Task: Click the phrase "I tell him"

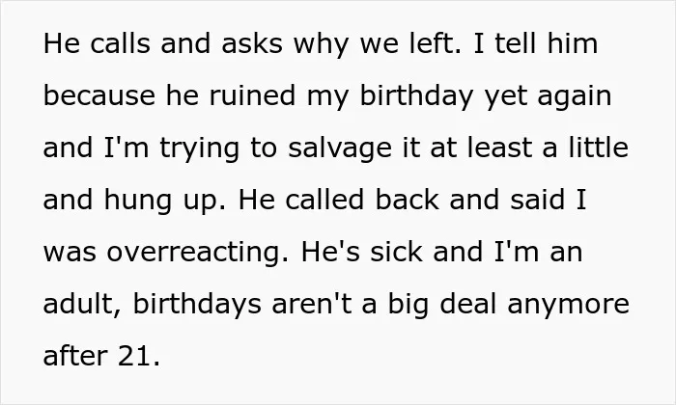Action: click(535, 43)
